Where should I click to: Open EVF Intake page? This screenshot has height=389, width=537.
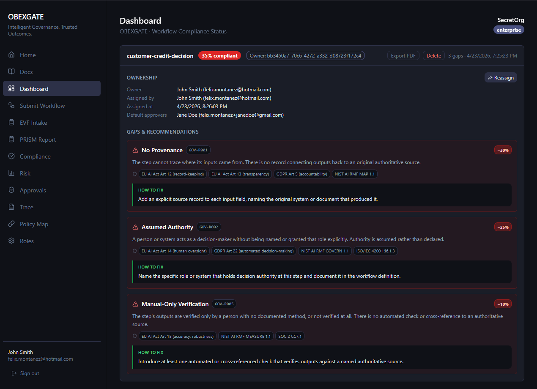pos(52,123)
